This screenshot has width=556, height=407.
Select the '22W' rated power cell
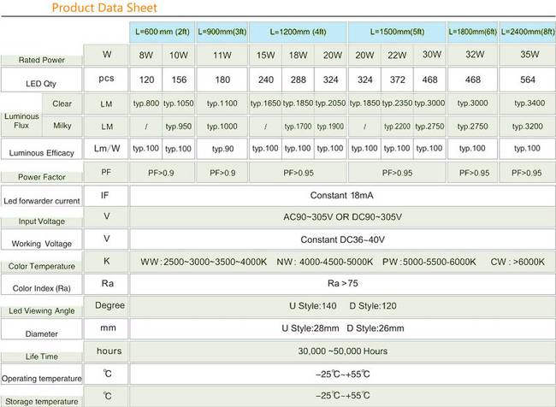[397, 56]
